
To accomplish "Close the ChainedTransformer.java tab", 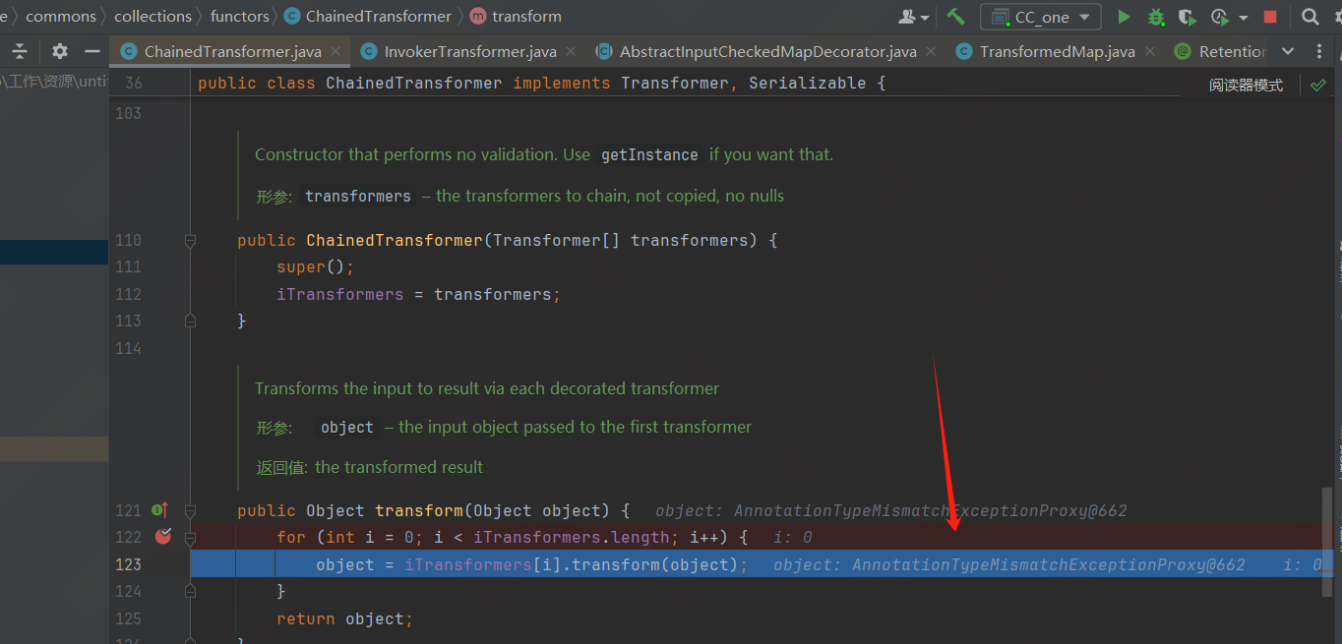I will tap(337, 51).
